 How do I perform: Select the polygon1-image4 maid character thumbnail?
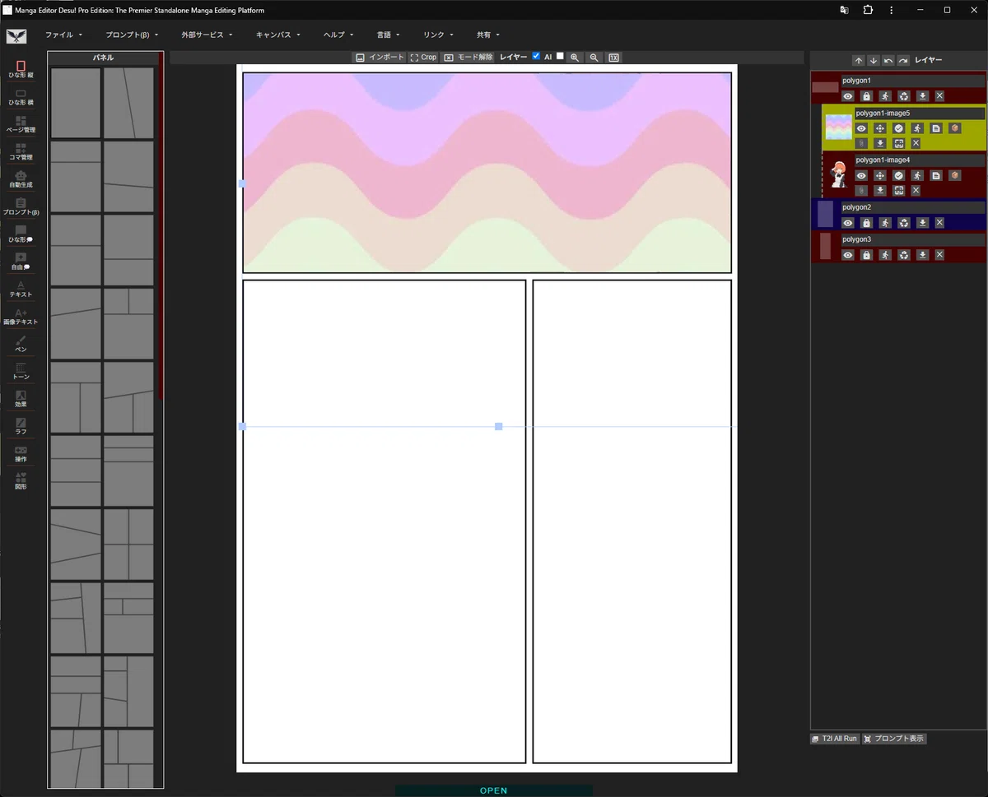coord(839,174)
